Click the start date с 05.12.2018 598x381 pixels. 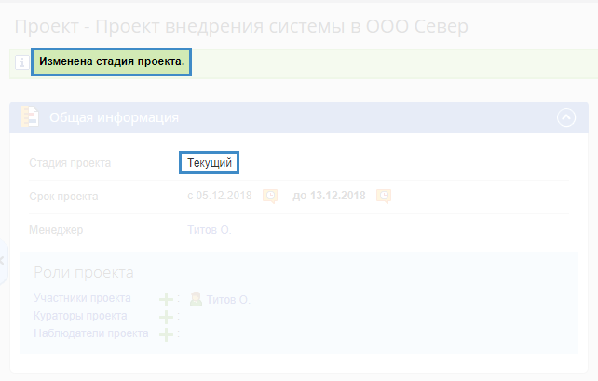pyautogui.click(x=221, y=196)
